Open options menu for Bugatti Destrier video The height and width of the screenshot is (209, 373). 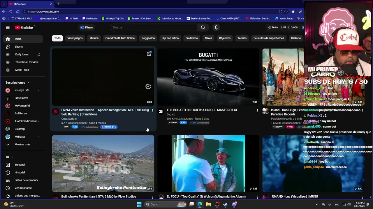(x=257, y=111)
